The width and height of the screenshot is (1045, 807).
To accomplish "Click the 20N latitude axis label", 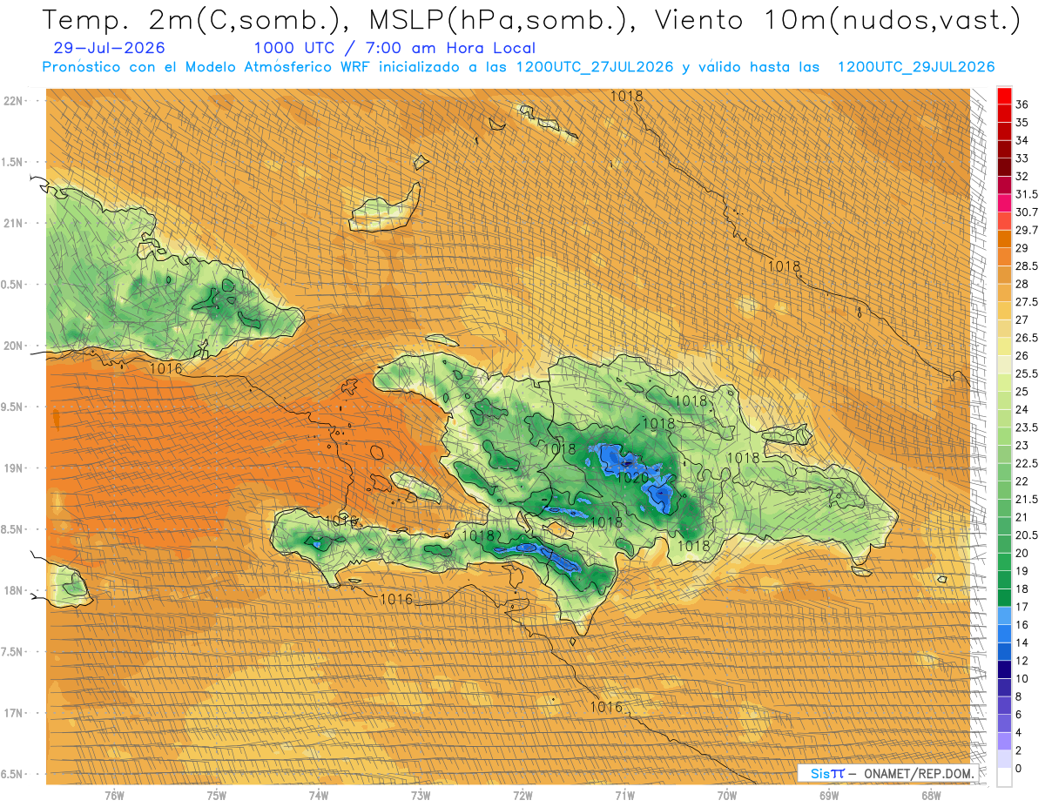I will [13, 346].
